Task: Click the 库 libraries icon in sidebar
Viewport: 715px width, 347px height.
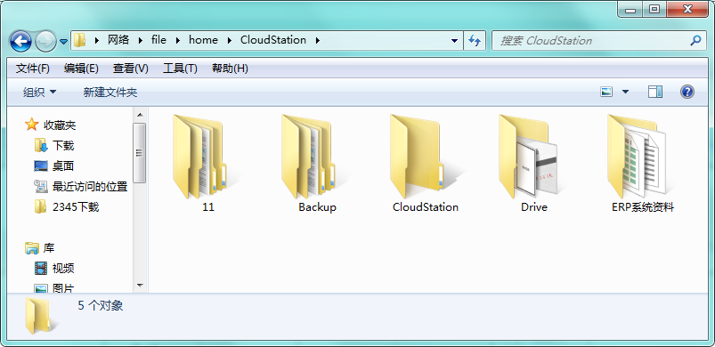Action: coord(32,248)
